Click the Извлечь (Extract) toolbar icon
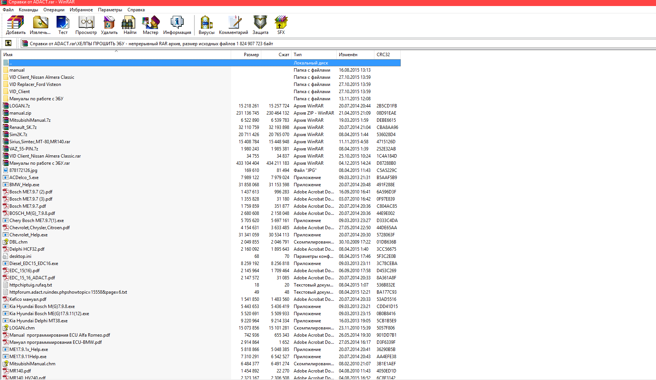This screenshot has width=656, height=380. click(40, 25)
